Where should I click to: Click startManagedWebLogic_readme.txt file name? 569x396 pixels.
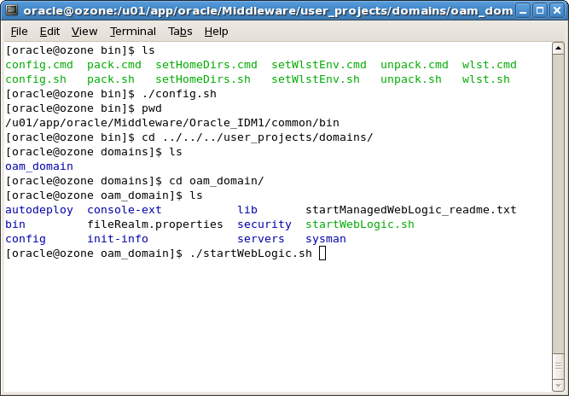411,210
